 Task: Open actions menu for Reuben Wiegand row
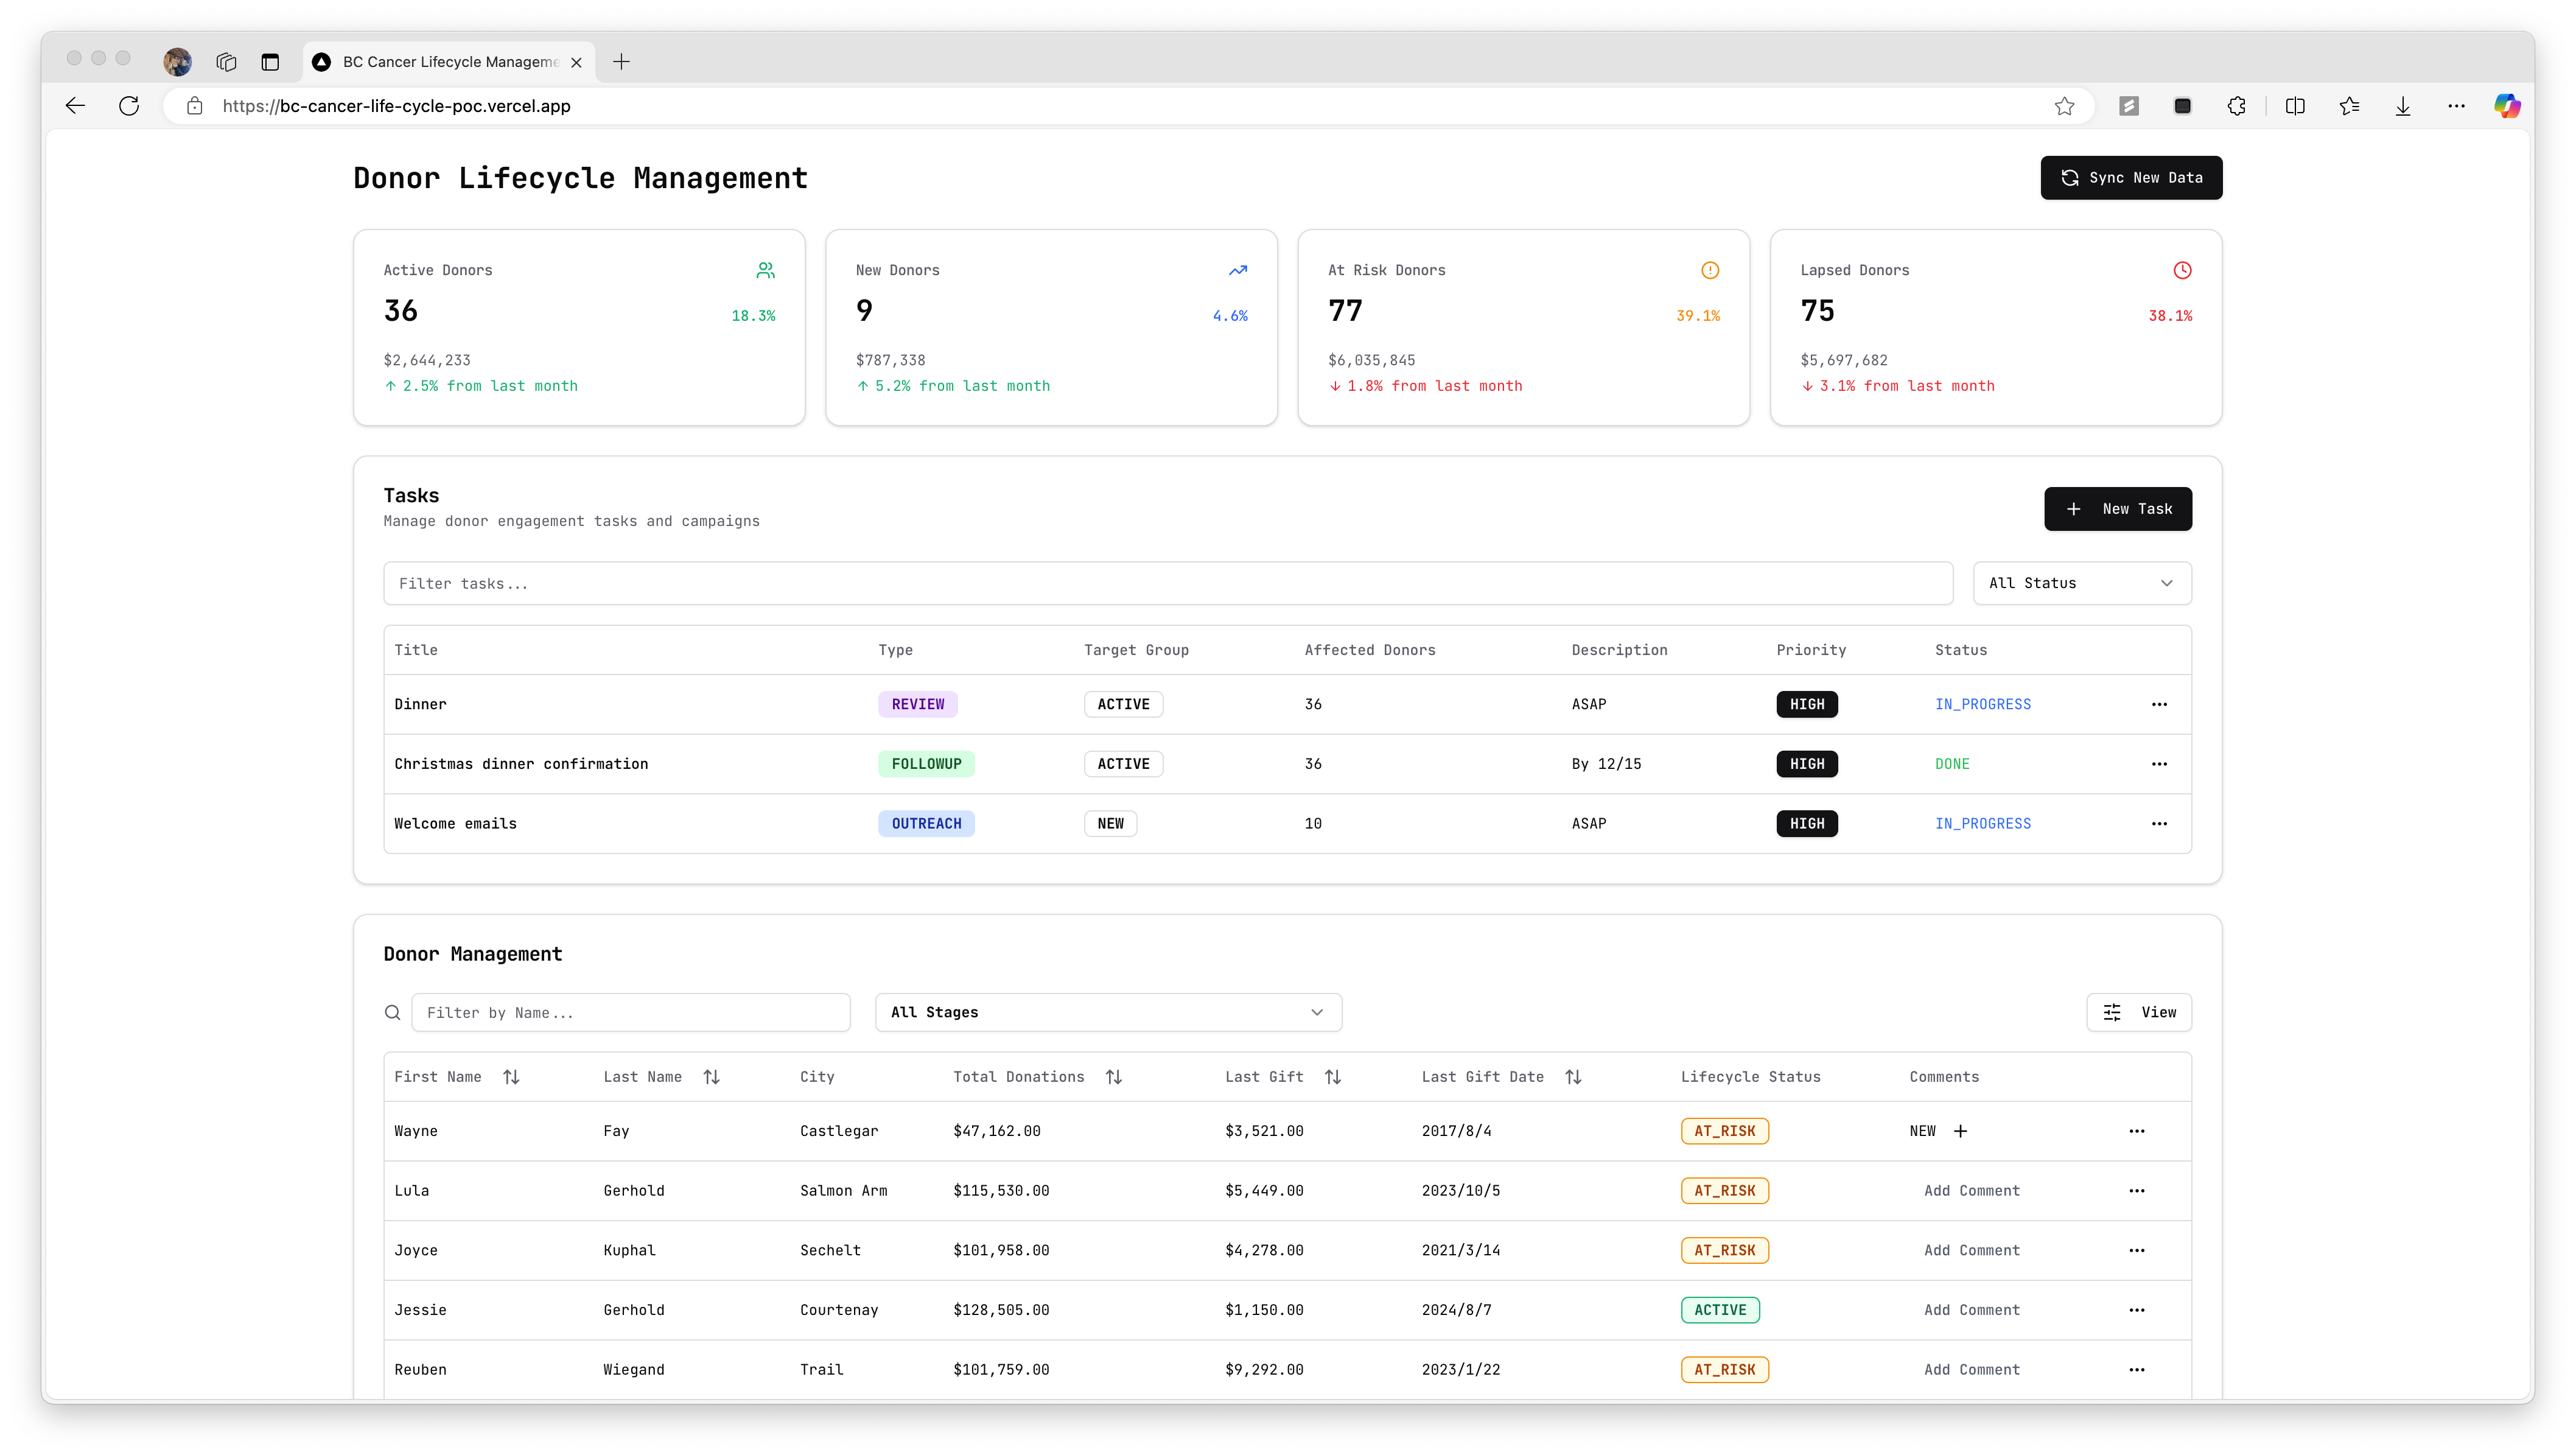[x=2137, y=1370]
